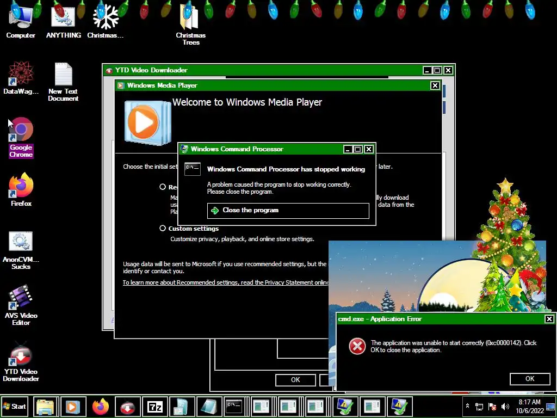Select the Firefox desktop shortcut
Viewport: 557px width, 418px height.
(21, 189)
